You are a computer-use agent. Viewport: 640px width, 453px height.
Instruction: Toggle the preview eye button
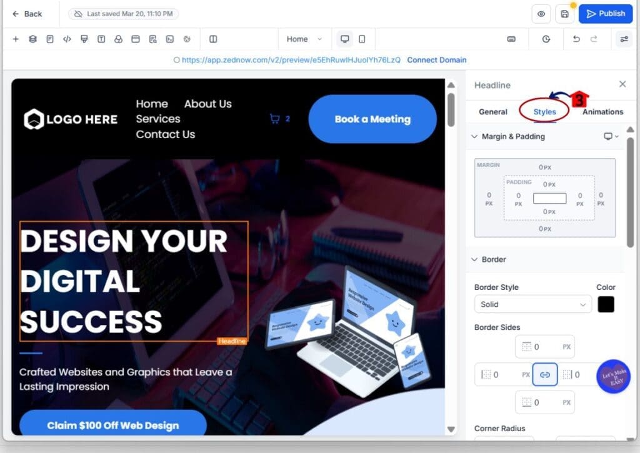[x=541, y=14]
